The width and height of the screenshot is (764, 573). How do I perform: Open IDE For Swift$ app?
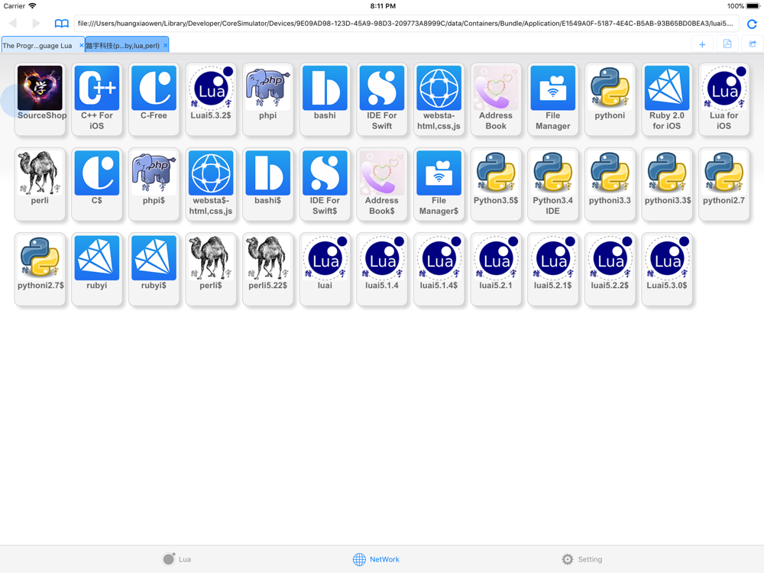coord(325,184)
